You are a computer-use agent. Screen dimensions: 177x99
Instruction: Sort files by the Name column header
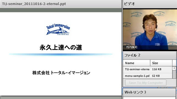(137, 63)
